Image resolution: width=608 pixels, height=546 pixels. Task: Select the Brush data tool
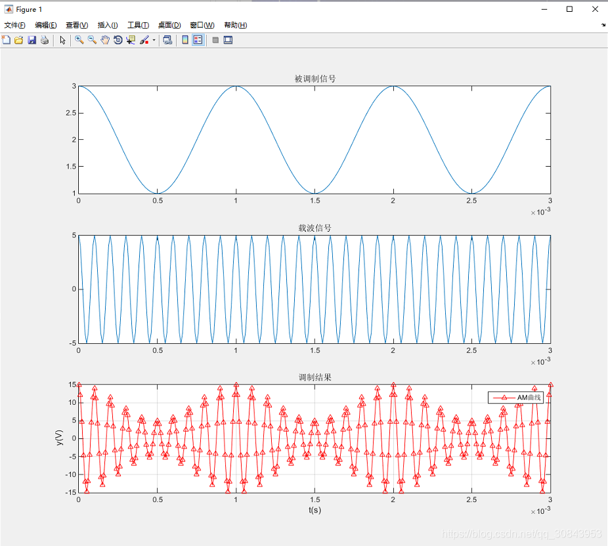[x=144, y=40]
